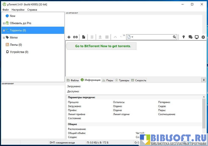Click the Remove torrent trash icon
Image resolution: width=208 pixels, height=146 pixels.
[92, 37]
